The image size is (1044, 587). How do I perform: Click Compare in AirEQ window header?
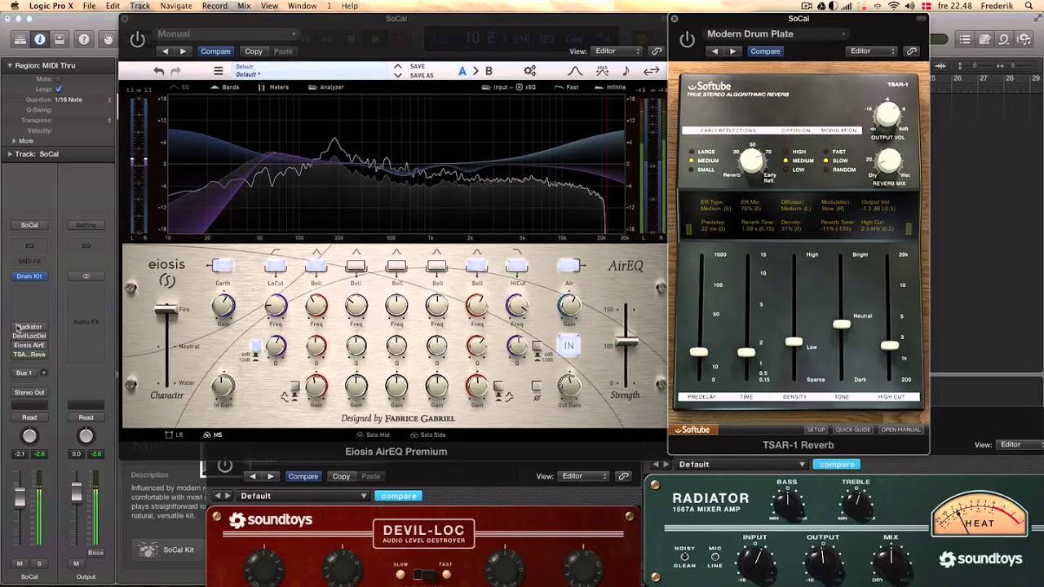(215, 51)
